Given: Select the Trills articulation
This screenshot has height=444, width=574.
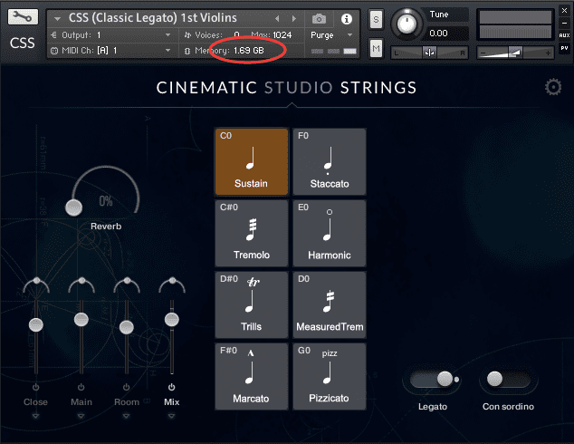Looking at the screenshot, I should 252,305.
